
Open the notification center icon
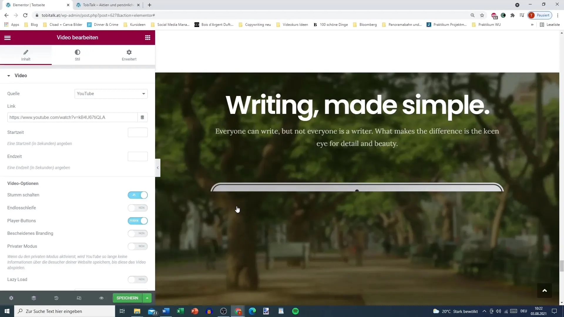(x=554, y=311)
